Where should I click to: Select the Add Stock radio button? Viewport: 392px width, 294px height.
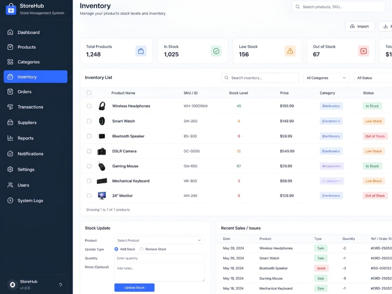[116, 249]
